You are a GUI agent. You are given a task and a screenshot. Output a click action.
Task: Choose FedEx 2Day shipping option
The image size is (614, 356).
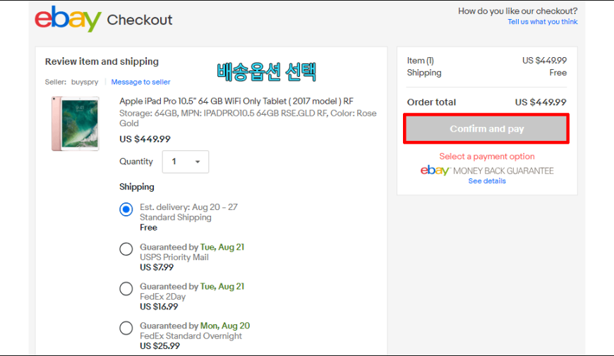(126, 289)
